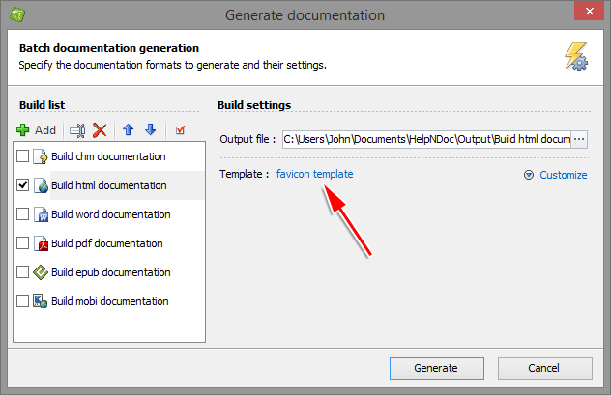Viewport: 611px width, 395px height.
Task: Open the Customize settings link
Action: click(x=564, y=175)
